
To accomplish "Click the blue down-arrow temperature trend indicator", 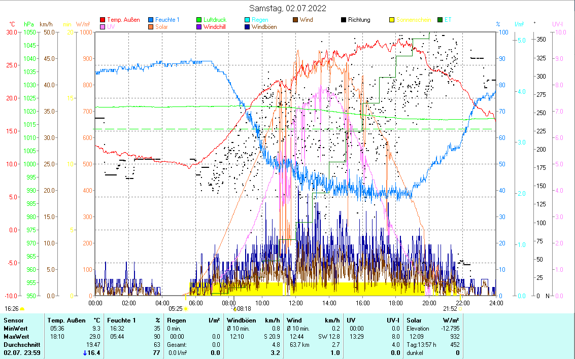I will tap(85, 353).
